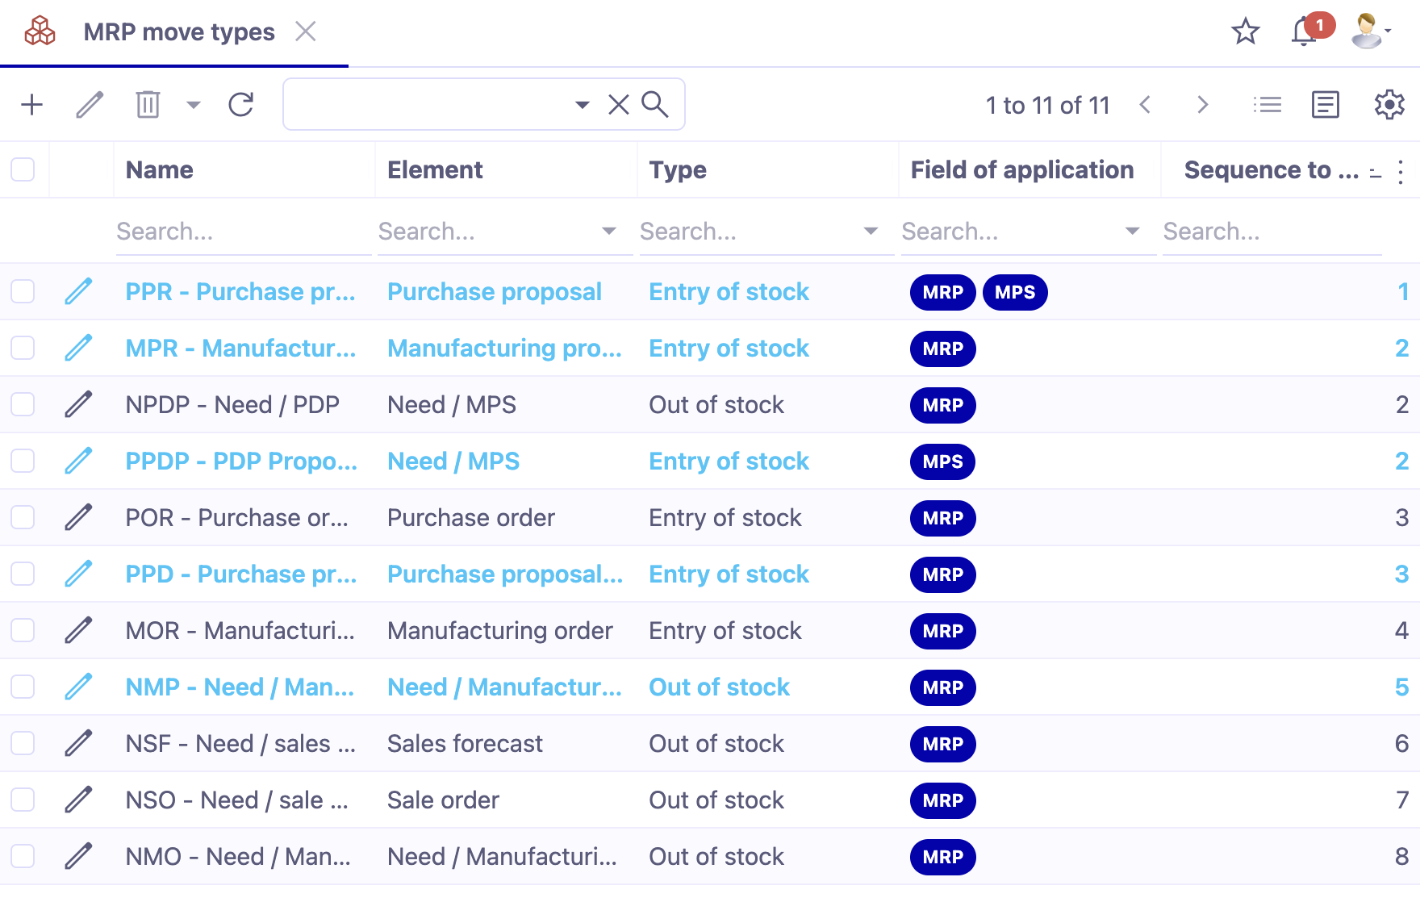Open the delete options dropdown arrow

(193, 104)
